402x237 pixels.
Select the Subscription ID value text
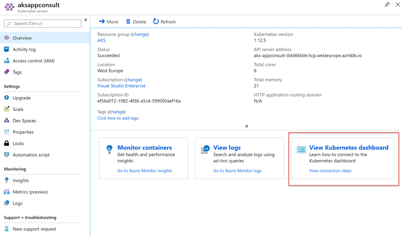[139, 101]
